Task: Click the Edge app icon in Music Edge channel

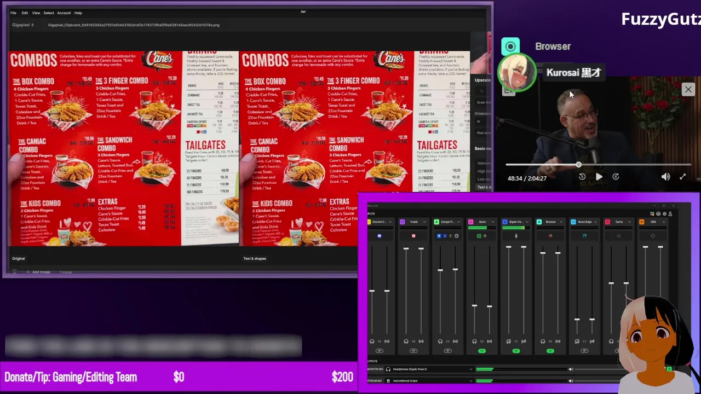Action: click(x=584, y=236)
